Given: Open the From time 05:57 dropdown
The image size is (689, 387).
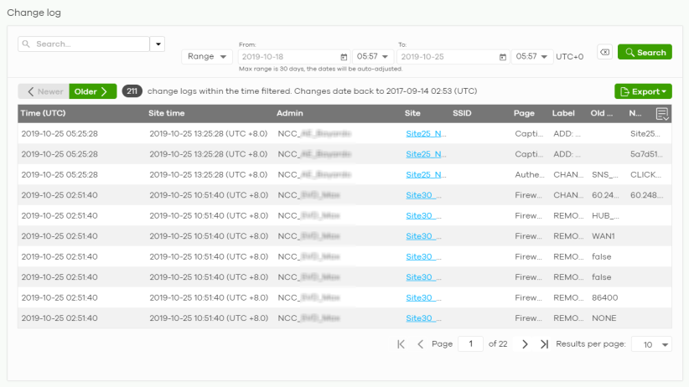Looking at the screenshot, I should pos(371,57).
